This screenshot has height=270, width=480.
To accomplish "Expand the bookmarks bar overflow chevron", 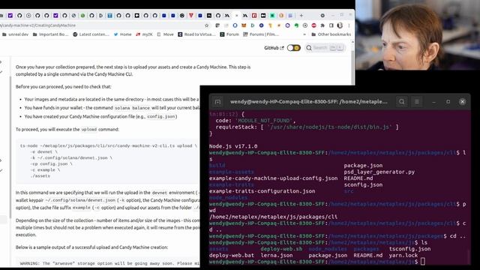I will [x=304, y=34].
